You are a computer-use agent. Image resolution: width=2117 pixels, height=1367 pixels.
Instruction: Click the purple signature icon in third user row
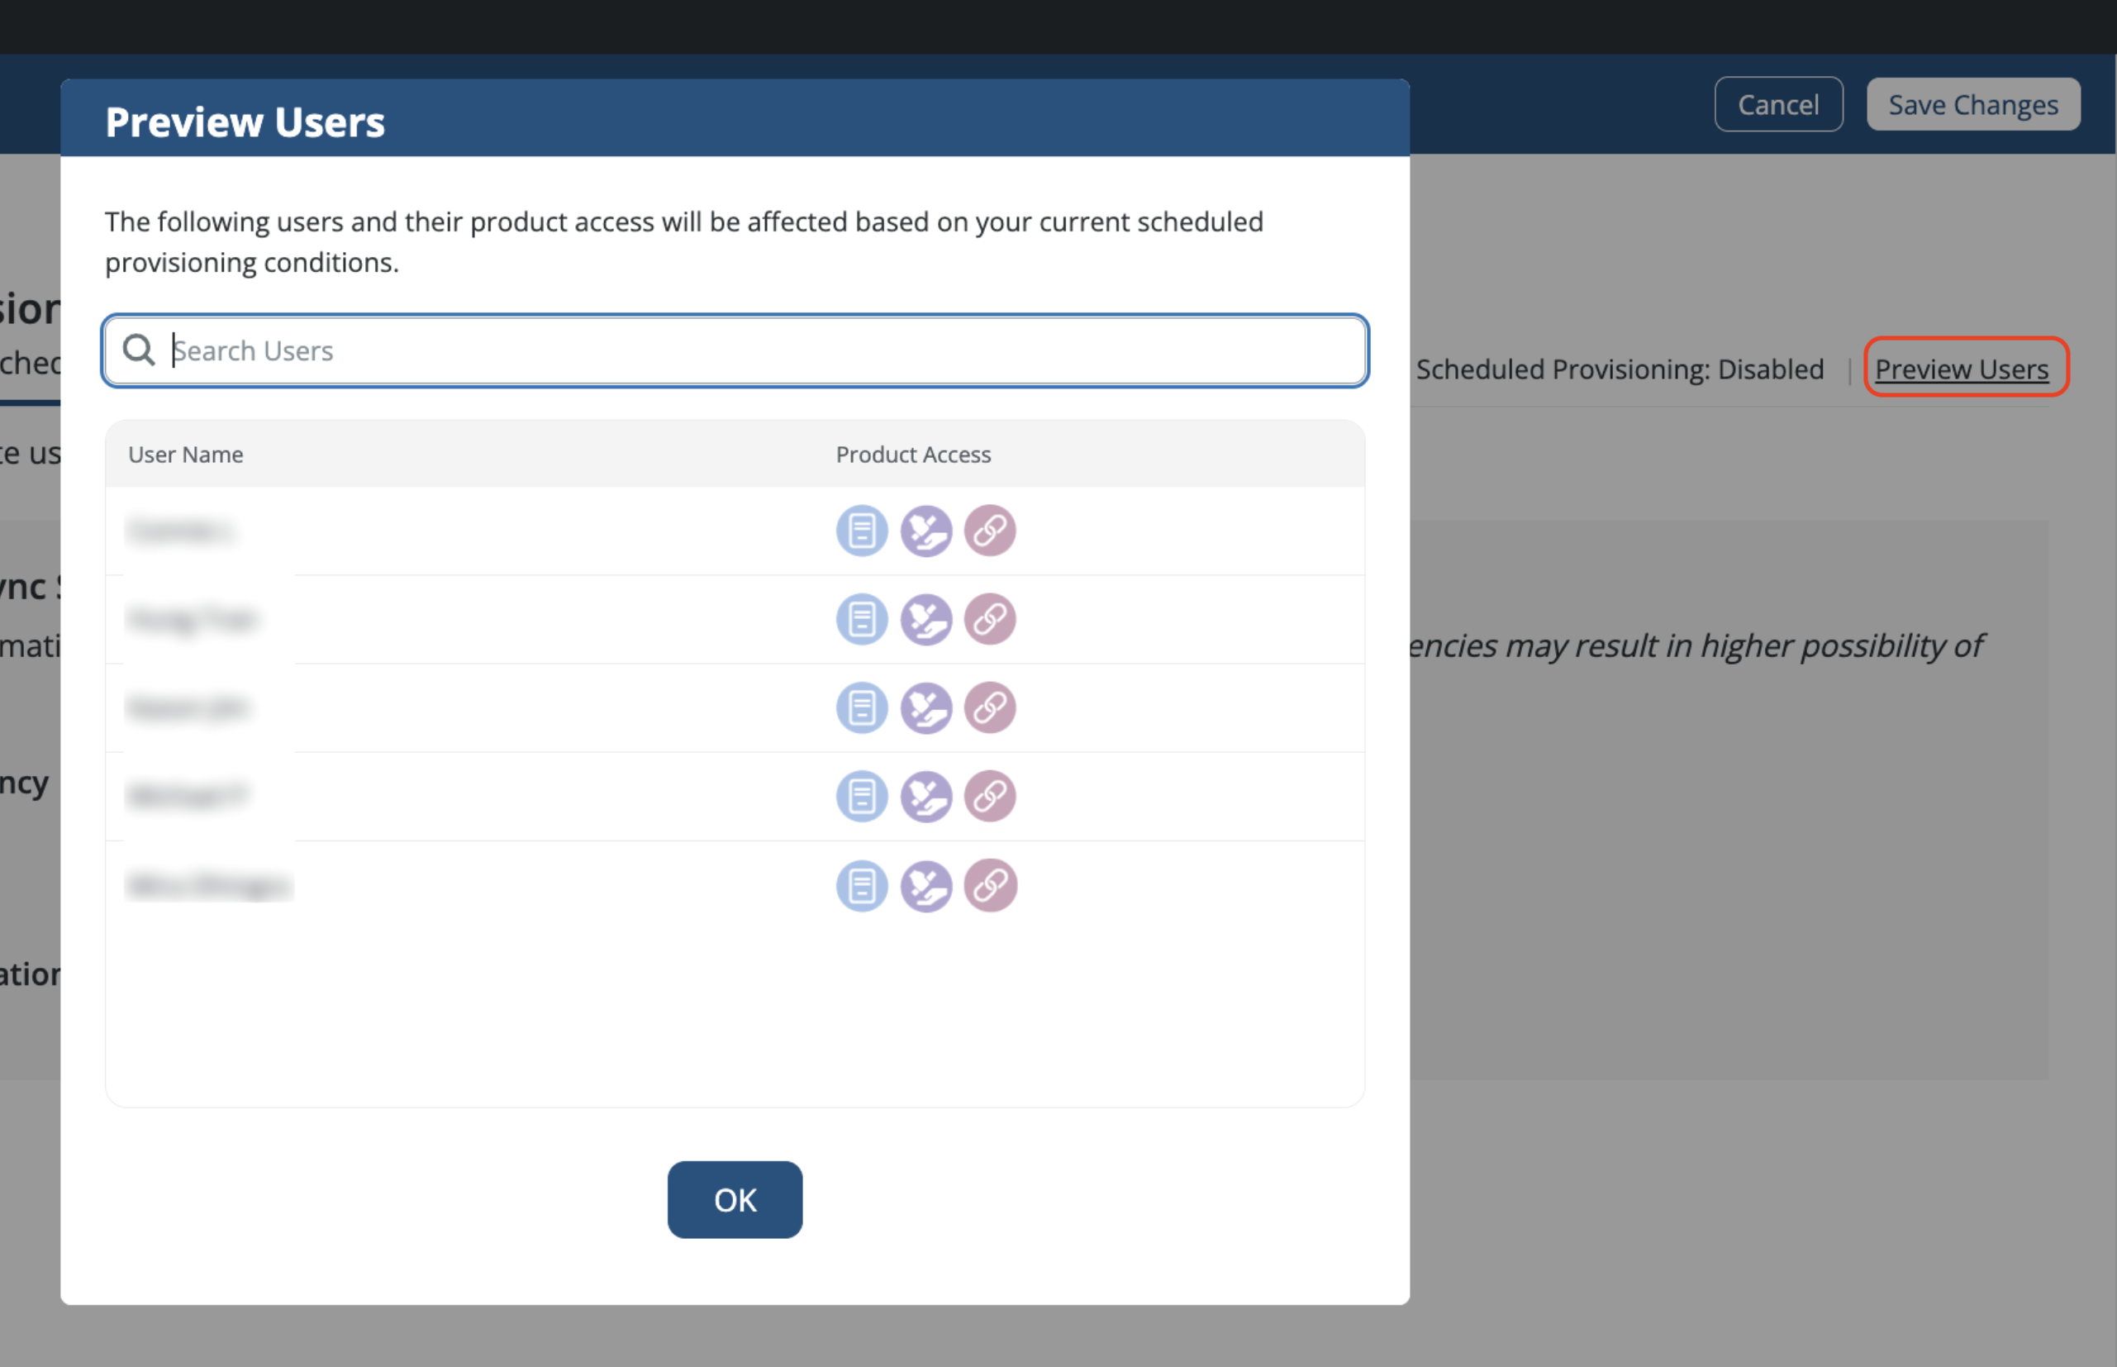tap(925, 707)
